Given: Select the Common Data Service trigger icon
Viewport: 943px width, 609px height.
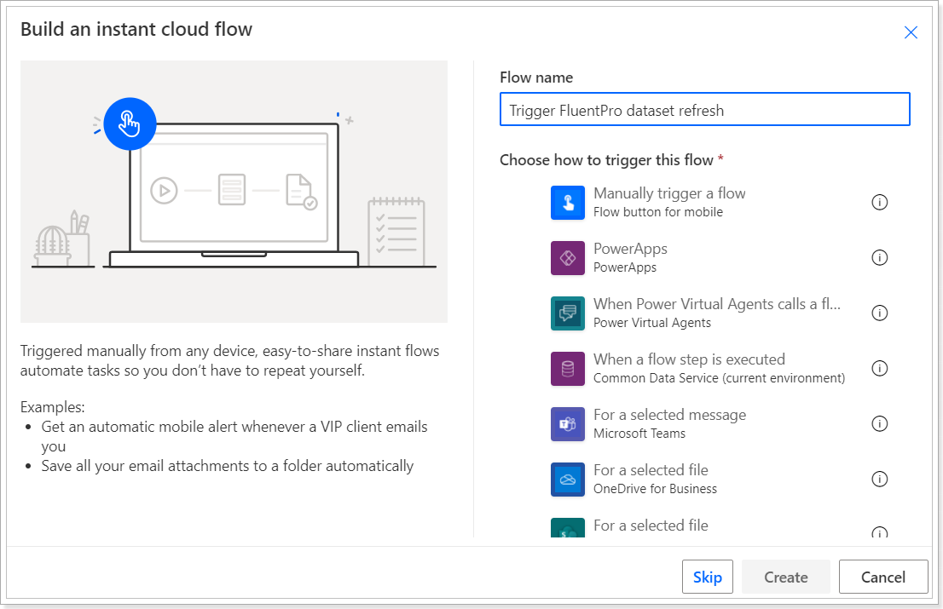Looking at the screenshot, I should tap(568, 368).
